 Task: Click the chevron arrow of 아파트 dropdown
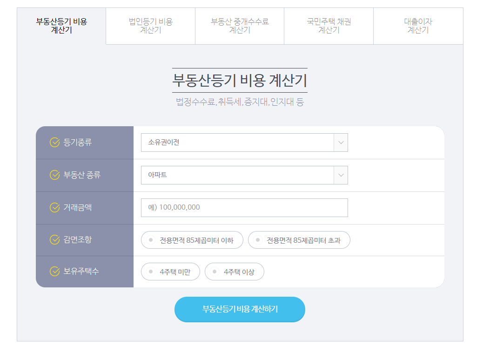[341, 175]
